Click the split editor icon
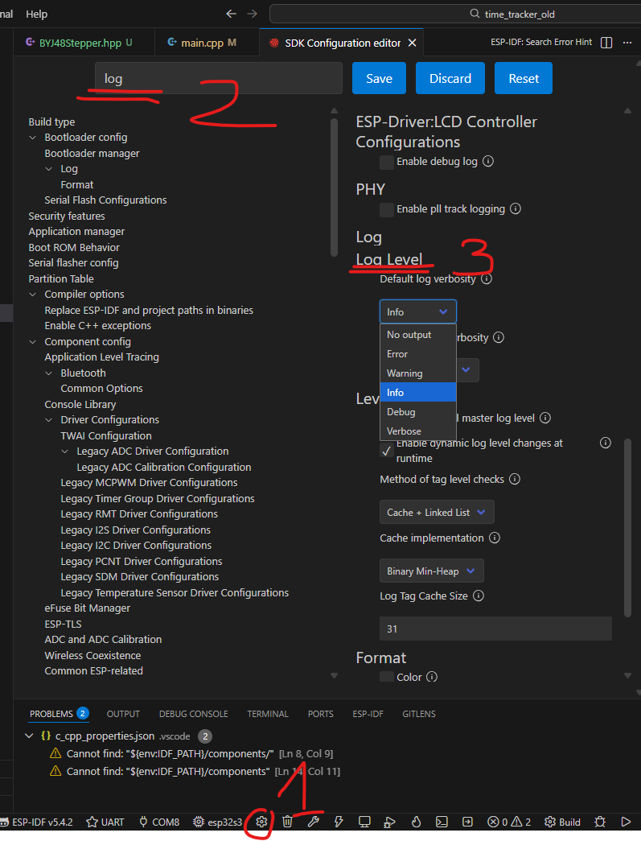The width and height of the screenshot is (641, 841). pos(606,43)
